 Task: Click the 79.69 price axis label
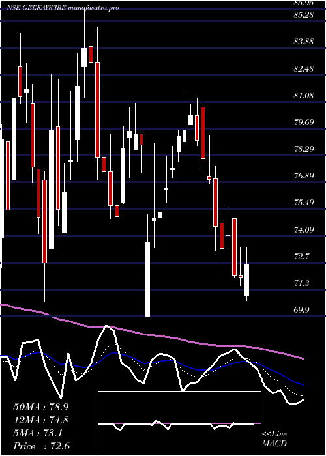304,122
